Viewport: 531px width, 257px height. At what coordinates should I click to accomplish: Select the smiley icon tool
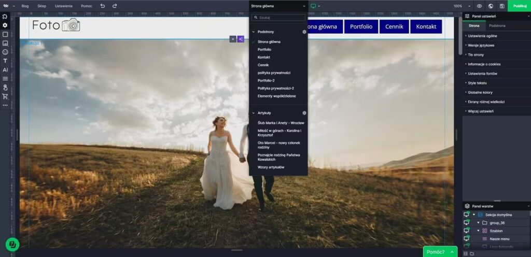click(5, 52)
